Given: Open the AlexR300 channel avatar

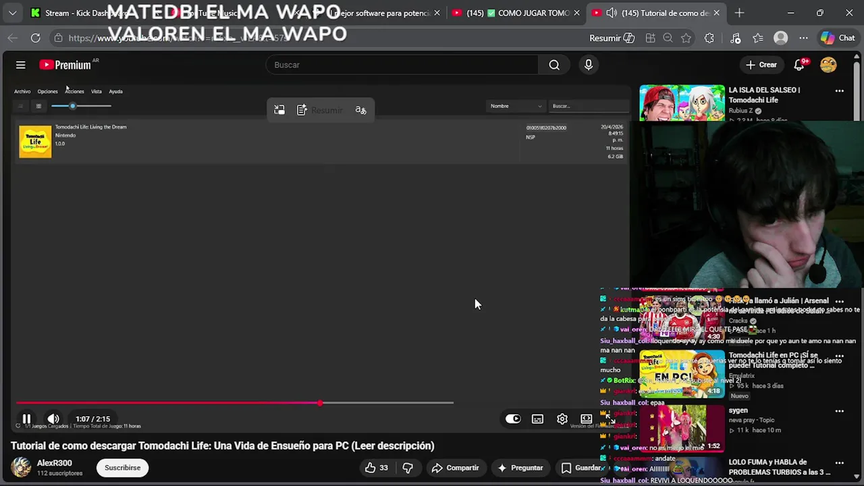Looking at the screenshot, I should coord(21,467).
